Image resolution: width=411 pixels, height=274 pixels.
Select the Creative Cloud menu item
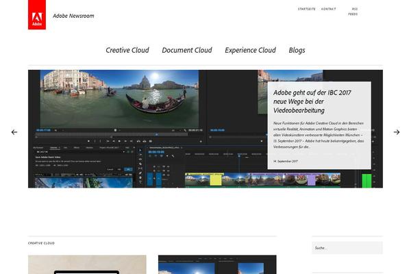(x=127, y=50)
